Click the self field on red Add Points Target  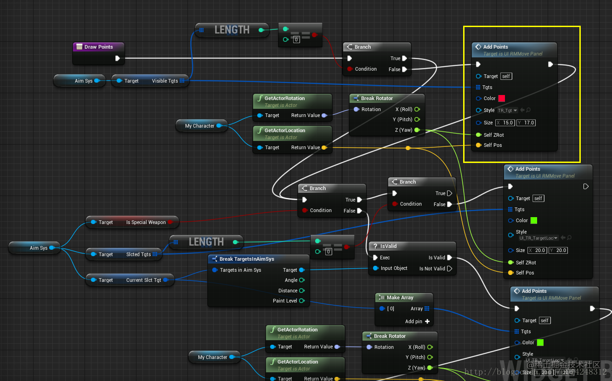506,76
